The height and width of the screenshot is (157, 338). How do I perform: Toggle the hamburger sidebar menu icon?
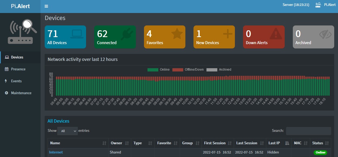tap(46, 6)
